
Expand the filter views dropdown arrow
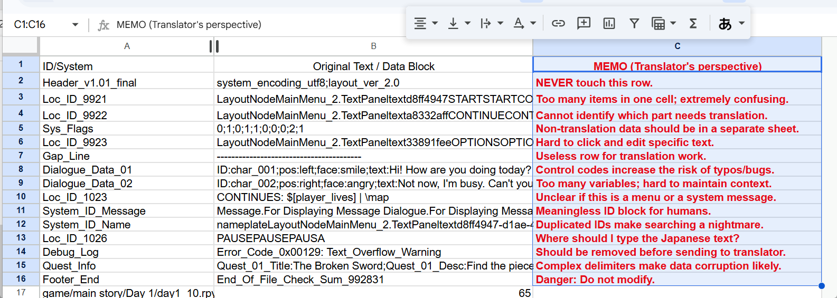point(673,23)
